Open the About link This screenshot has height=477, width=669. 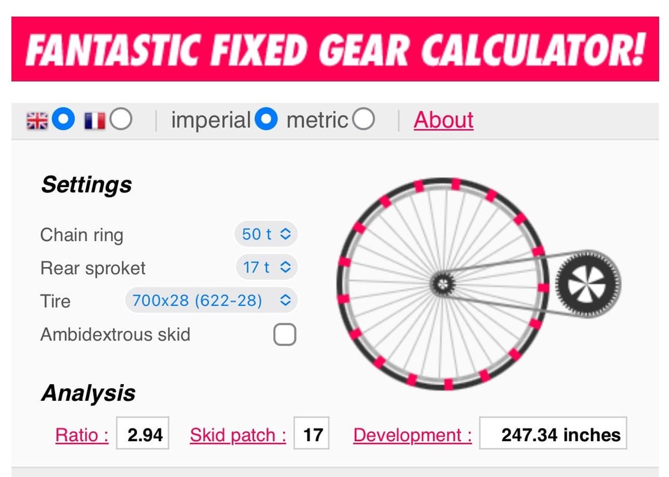[444, 120]
